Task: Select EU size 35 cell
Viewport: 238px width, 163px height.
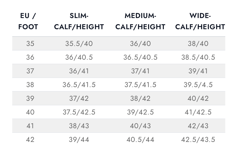Action: [x=30, y=44]
